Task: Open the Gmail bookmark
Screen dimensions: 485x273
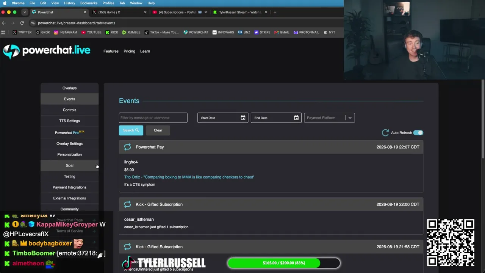Action: (x=282, y=32)
